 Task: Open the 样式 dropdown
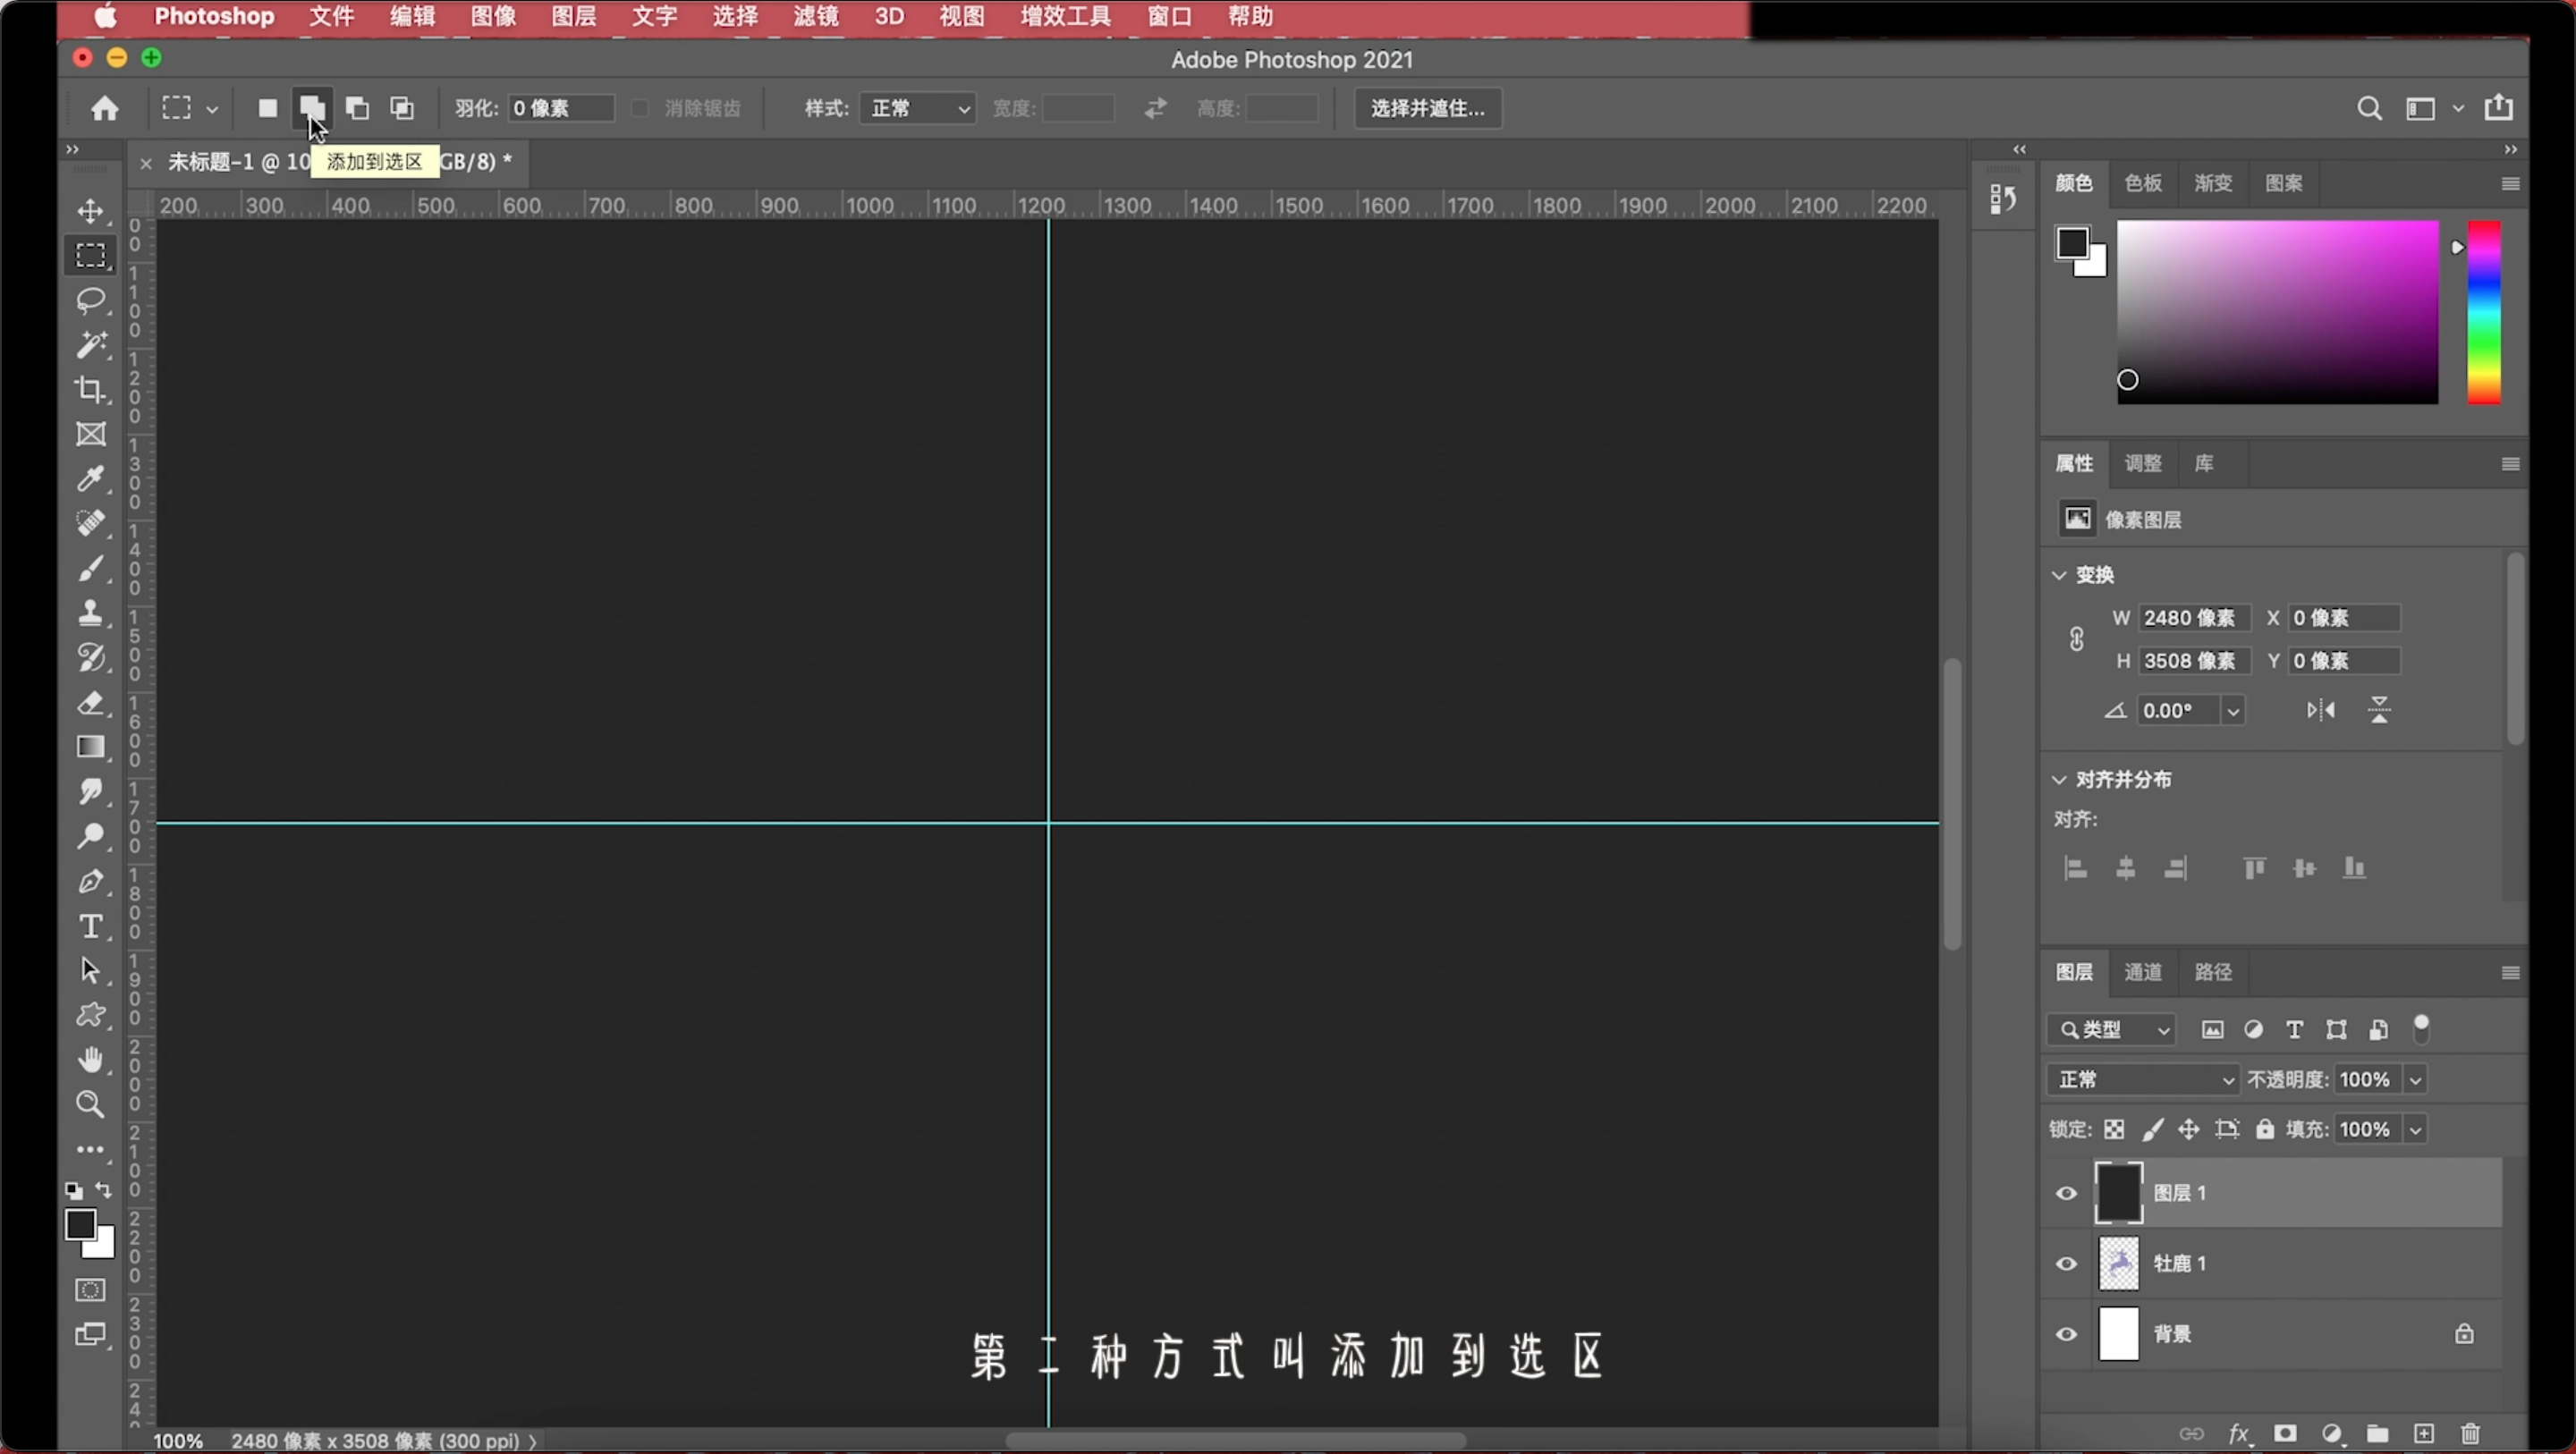[x=917, y=108]
